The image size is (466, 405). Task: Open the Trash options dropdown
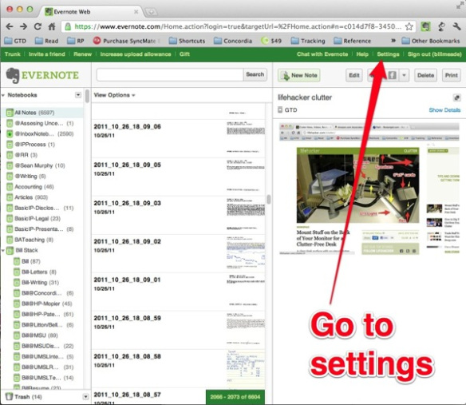pyautogui.click(x=85, y=397)
